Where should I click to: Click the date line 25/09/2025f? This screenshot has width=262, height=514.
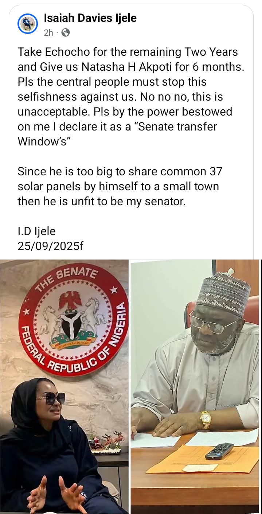[x=50, y=246]
